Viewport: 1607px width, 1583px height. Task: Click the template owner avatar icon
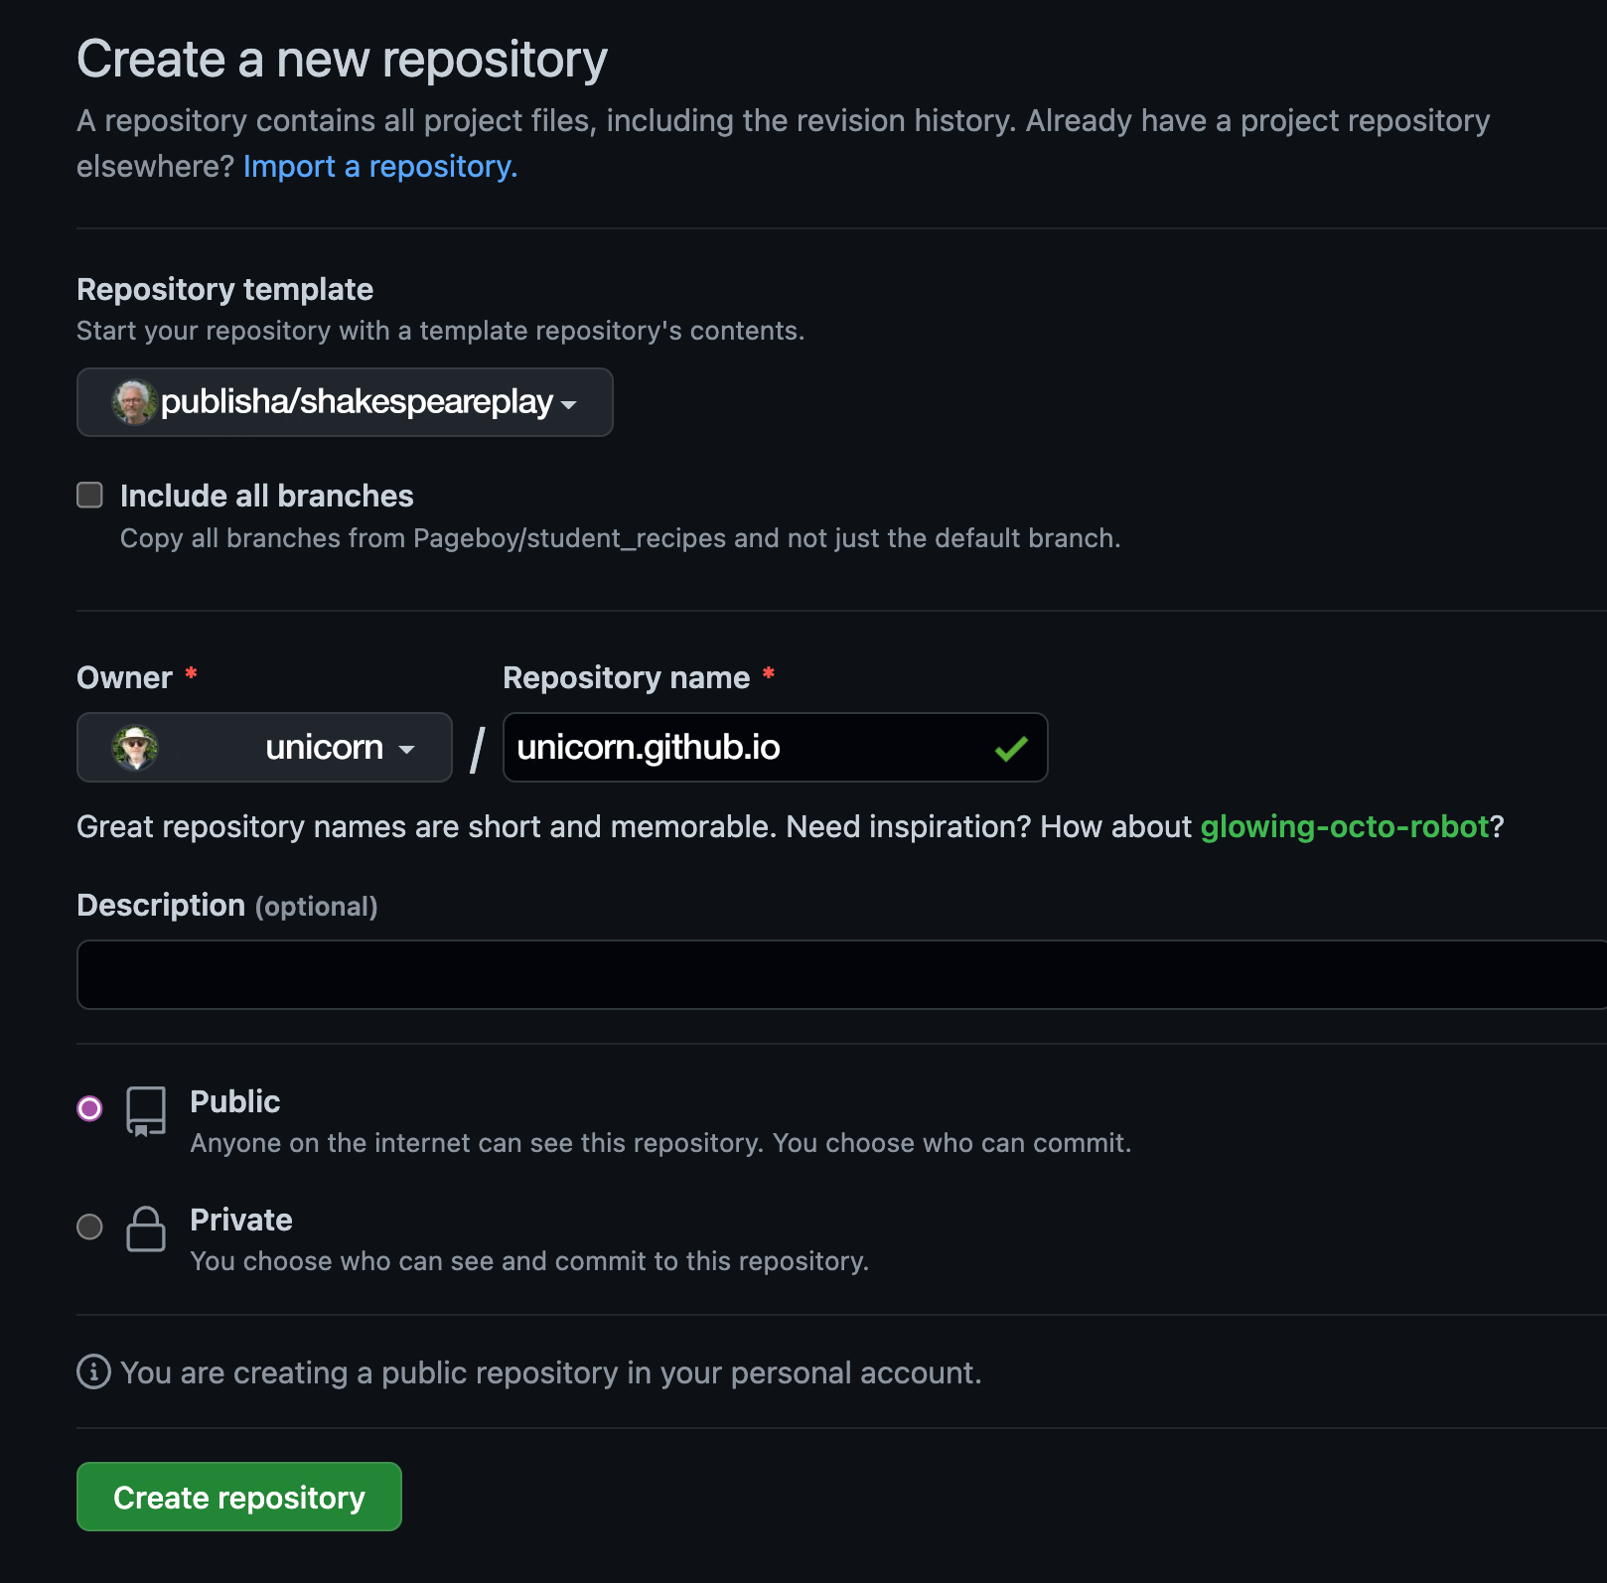tap(134, 402)
